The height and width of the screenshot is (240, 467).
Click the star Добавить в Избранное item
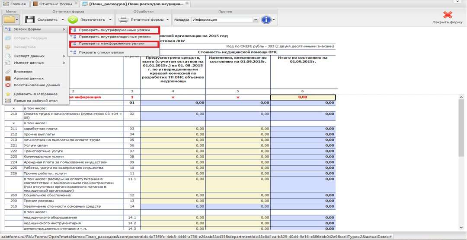coord(36,94)
